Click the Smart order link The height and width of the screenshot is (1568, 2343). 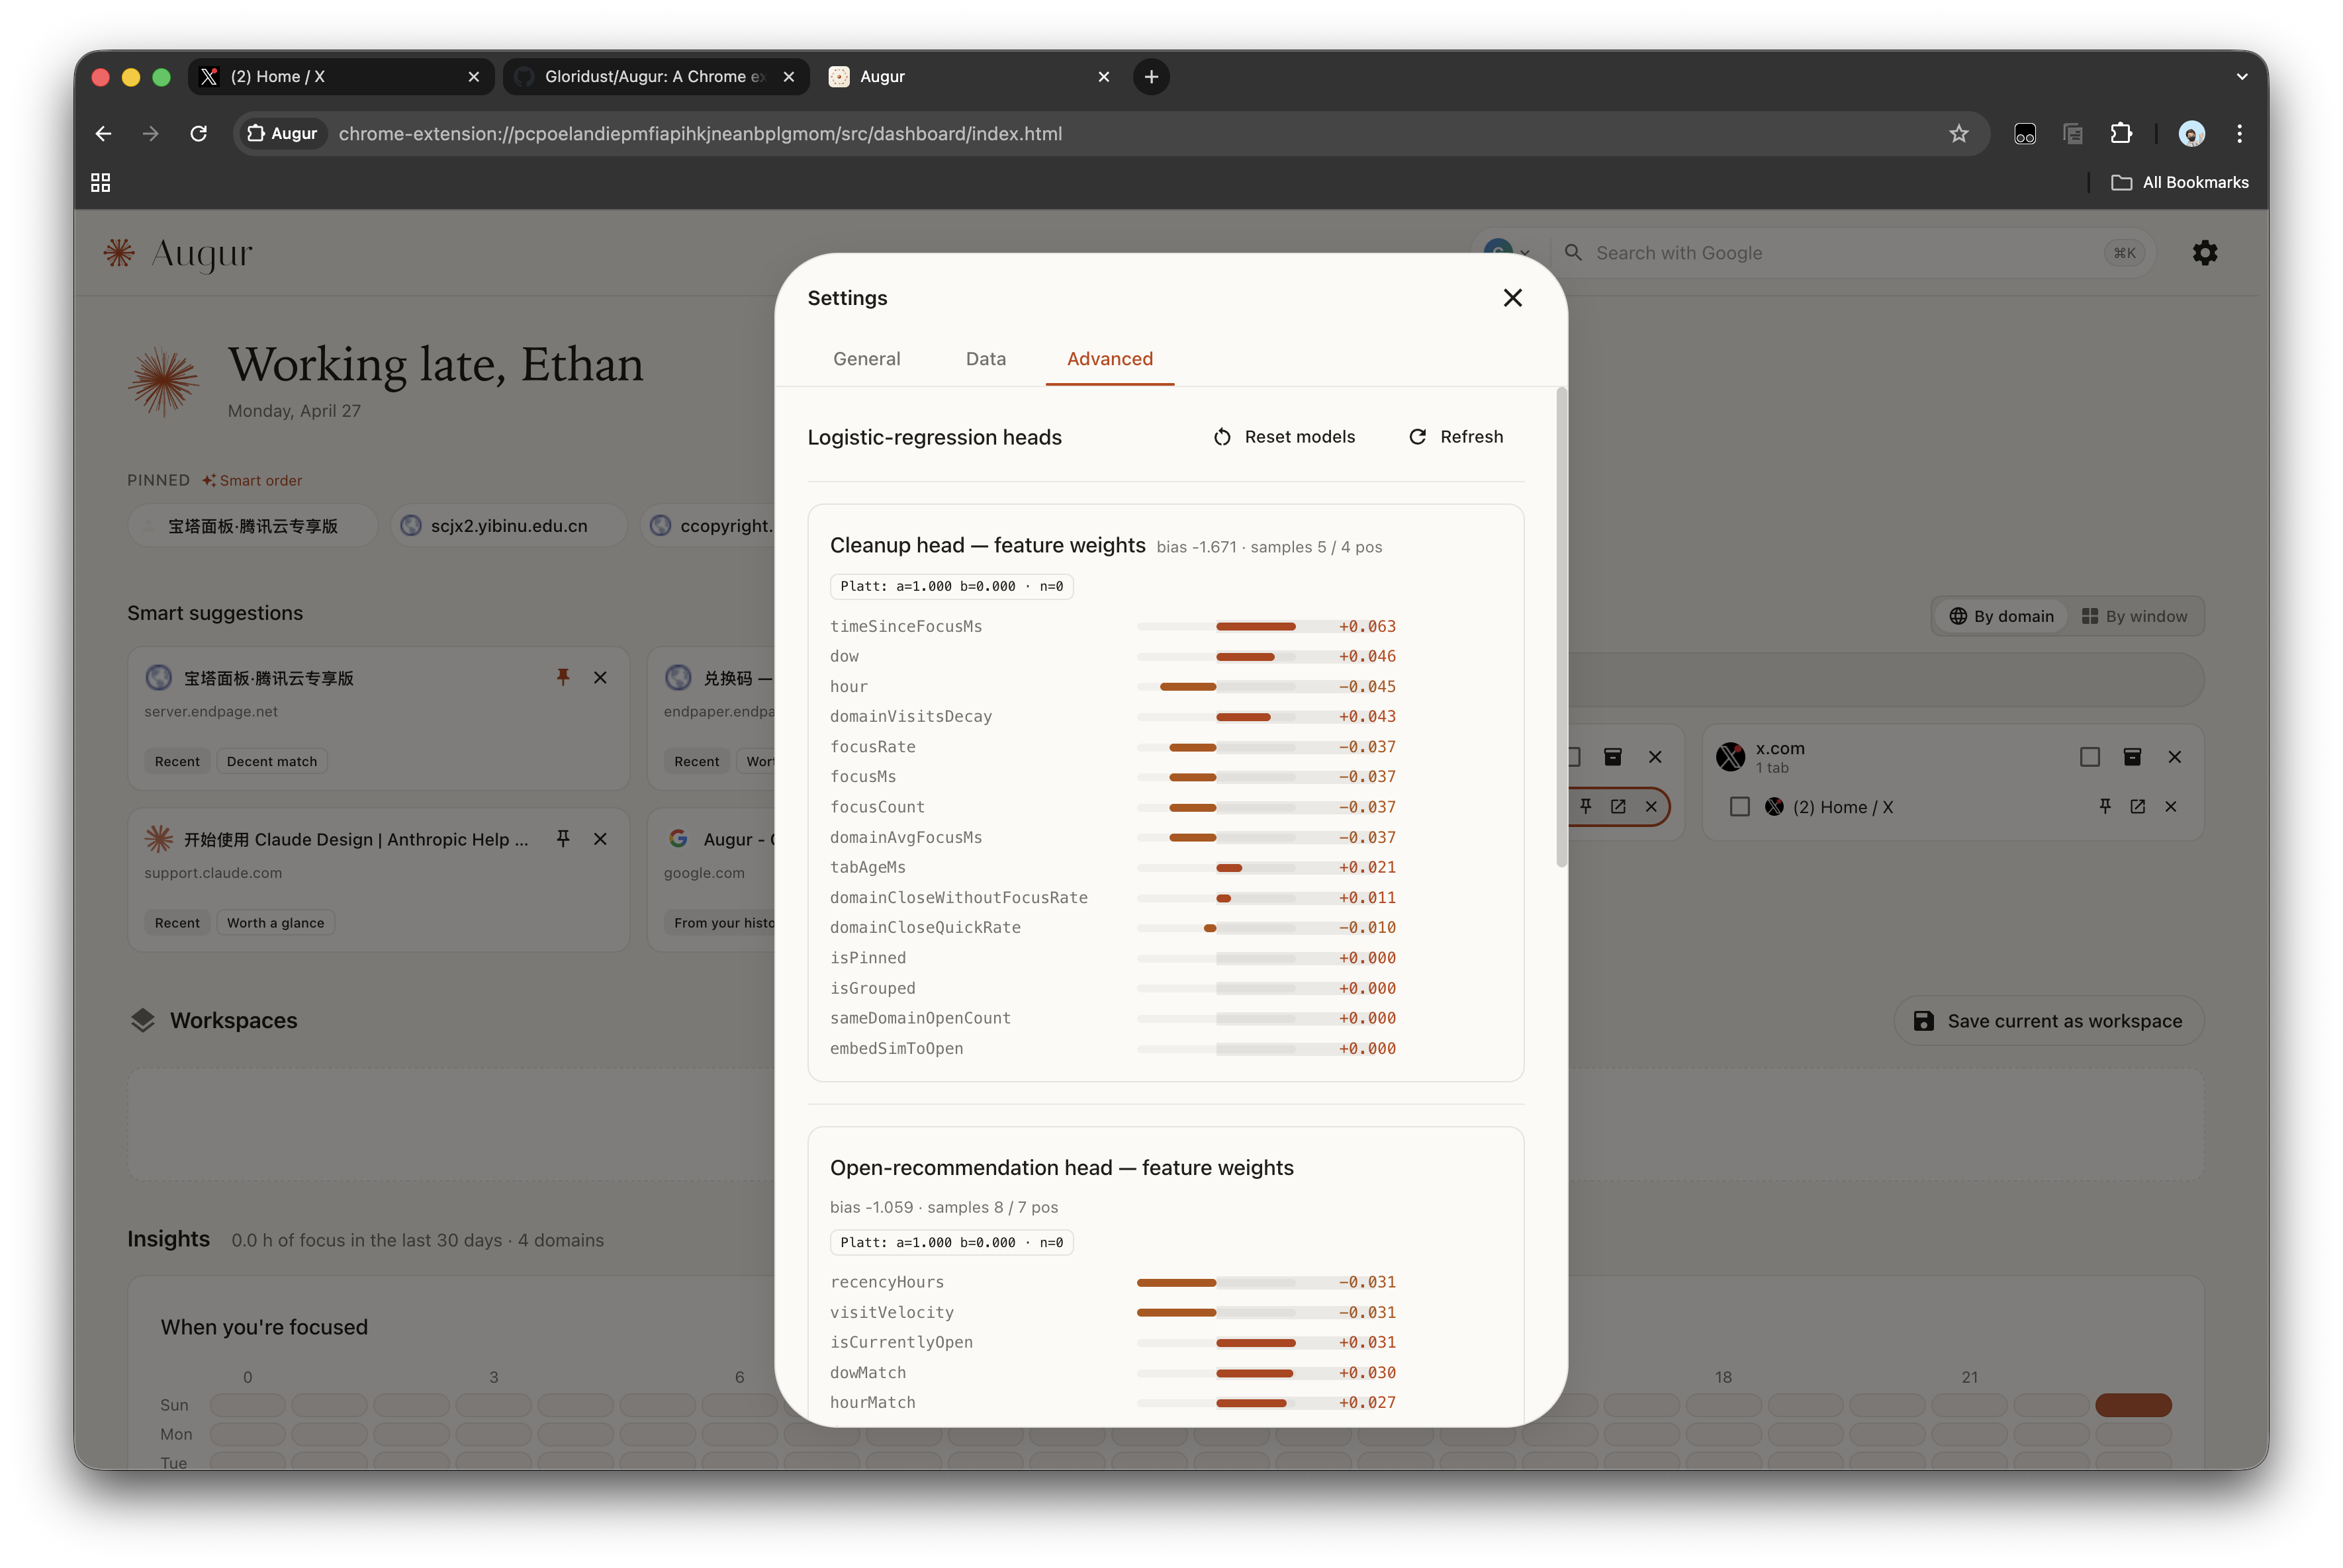point(252,481)
